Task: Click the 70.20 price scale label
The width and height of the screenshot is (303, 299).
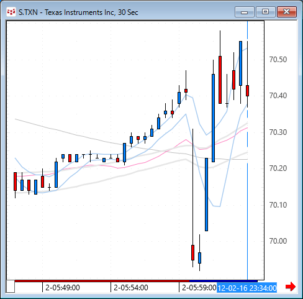Action: (x=278, y=168)
